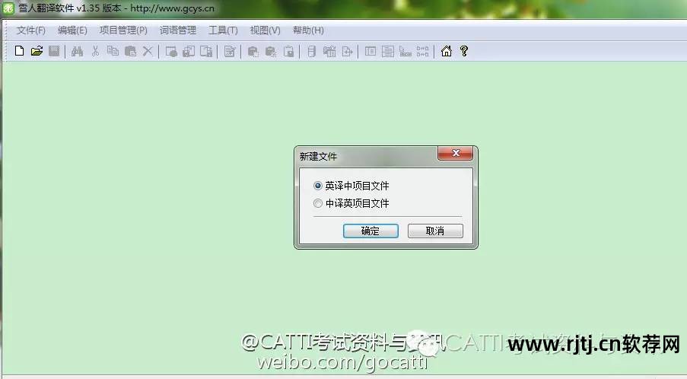Open the 项目管理(P) menu
687x379 pixels.
click(x=123, y=30)
